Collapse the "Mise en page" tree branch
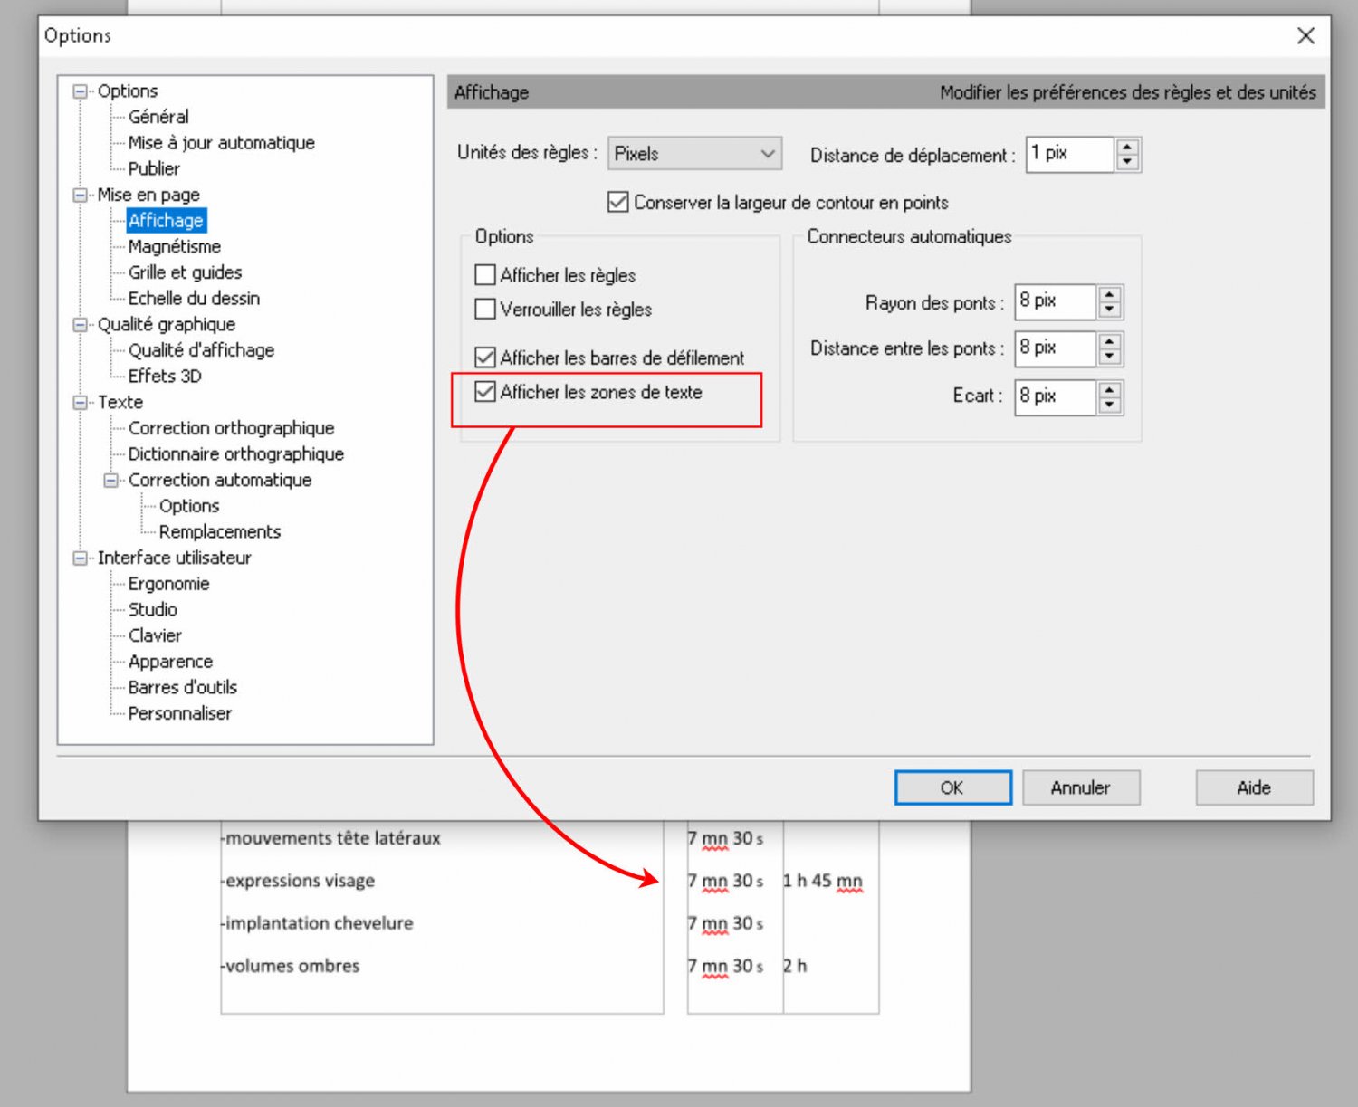Viewport: 1358px width, 1107px height. coord(80,194)
